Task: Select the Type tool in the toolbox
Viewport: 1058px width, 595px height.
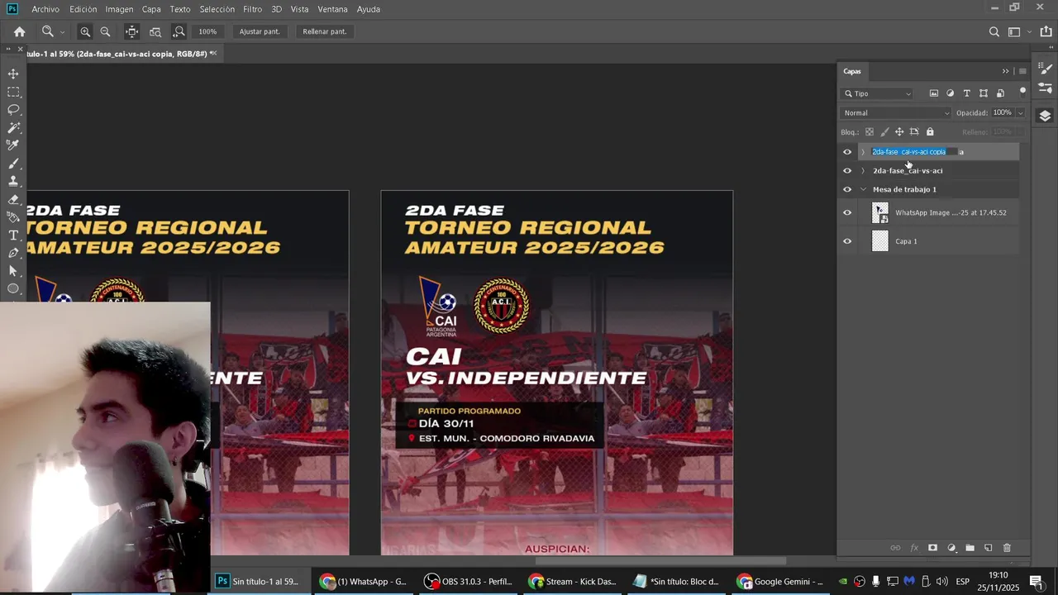Action: pos(13,236)
